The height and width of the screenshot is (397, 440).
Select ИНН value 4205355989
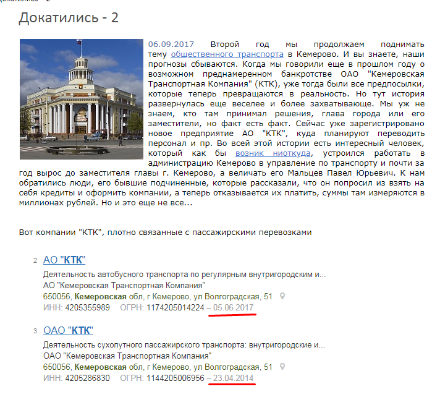87,308
